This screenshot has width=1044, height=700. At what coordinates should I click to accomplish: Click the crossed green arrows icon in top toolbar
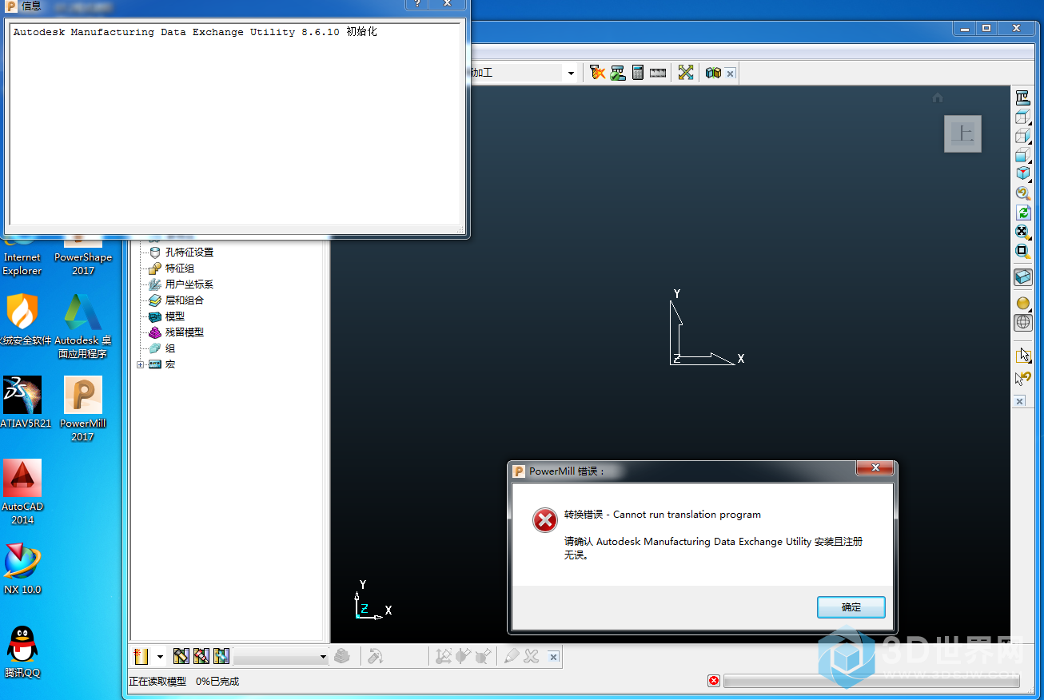pyautogui.click(x=686, y=73)
